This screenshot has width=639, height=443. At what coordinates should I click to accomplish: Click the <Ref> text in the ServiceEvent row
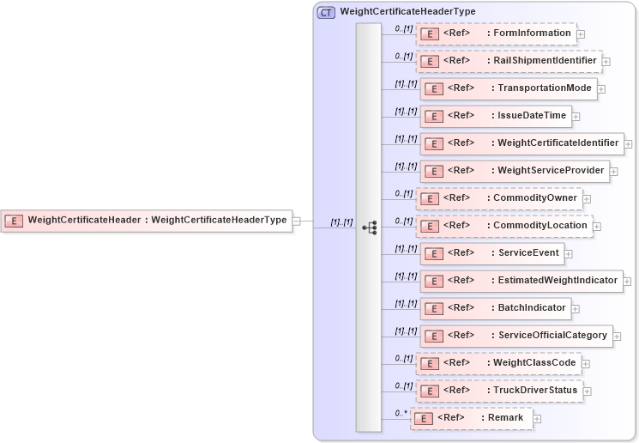coord(461,253)
